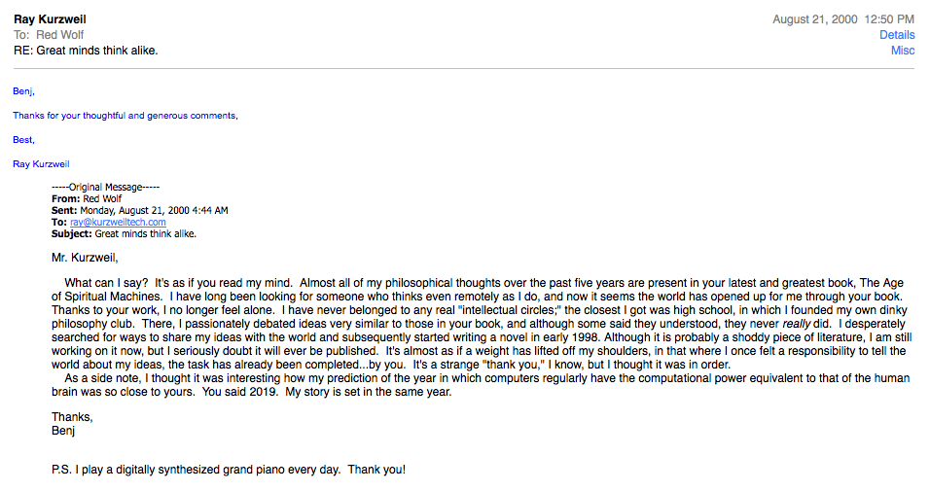Click the italicized word "really" in the message
The image size is (930, 491).
tap(797, 323)
